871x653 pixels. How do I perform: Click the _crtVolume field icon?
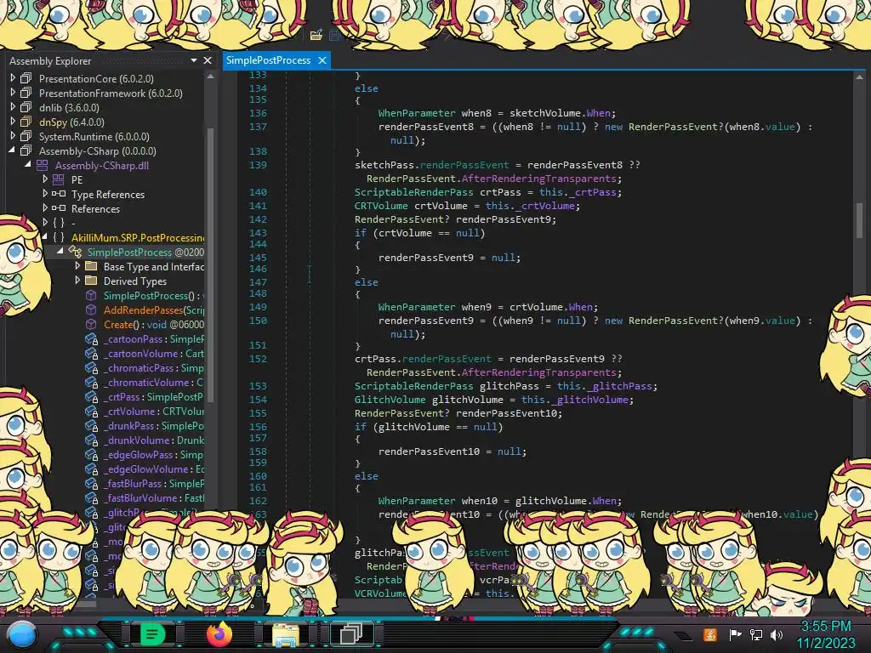pos(92,412)
